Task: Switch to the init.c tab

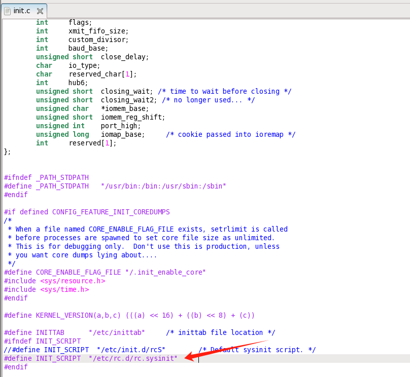Action: (24, 11)
